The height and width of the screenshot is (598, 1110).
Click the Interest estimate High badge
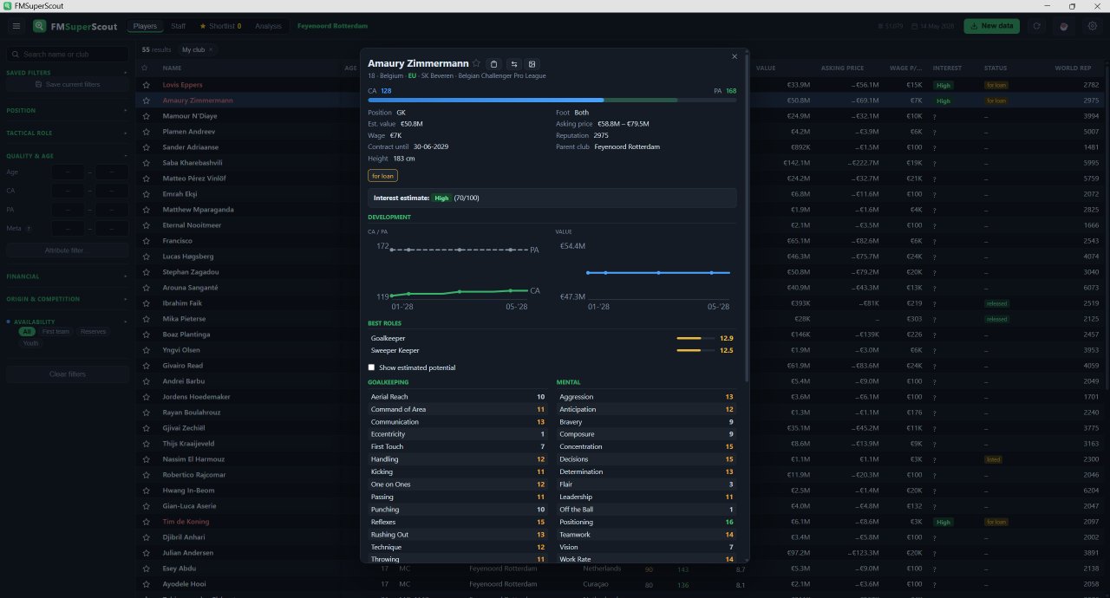(x=441, y=198)
